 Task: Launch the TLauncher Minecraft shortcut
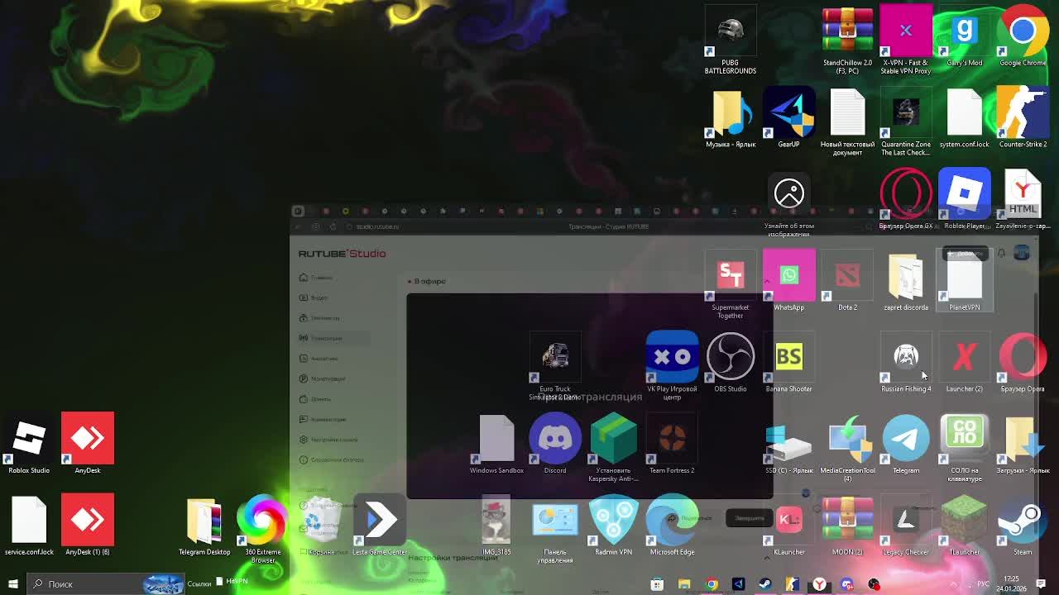965,520
